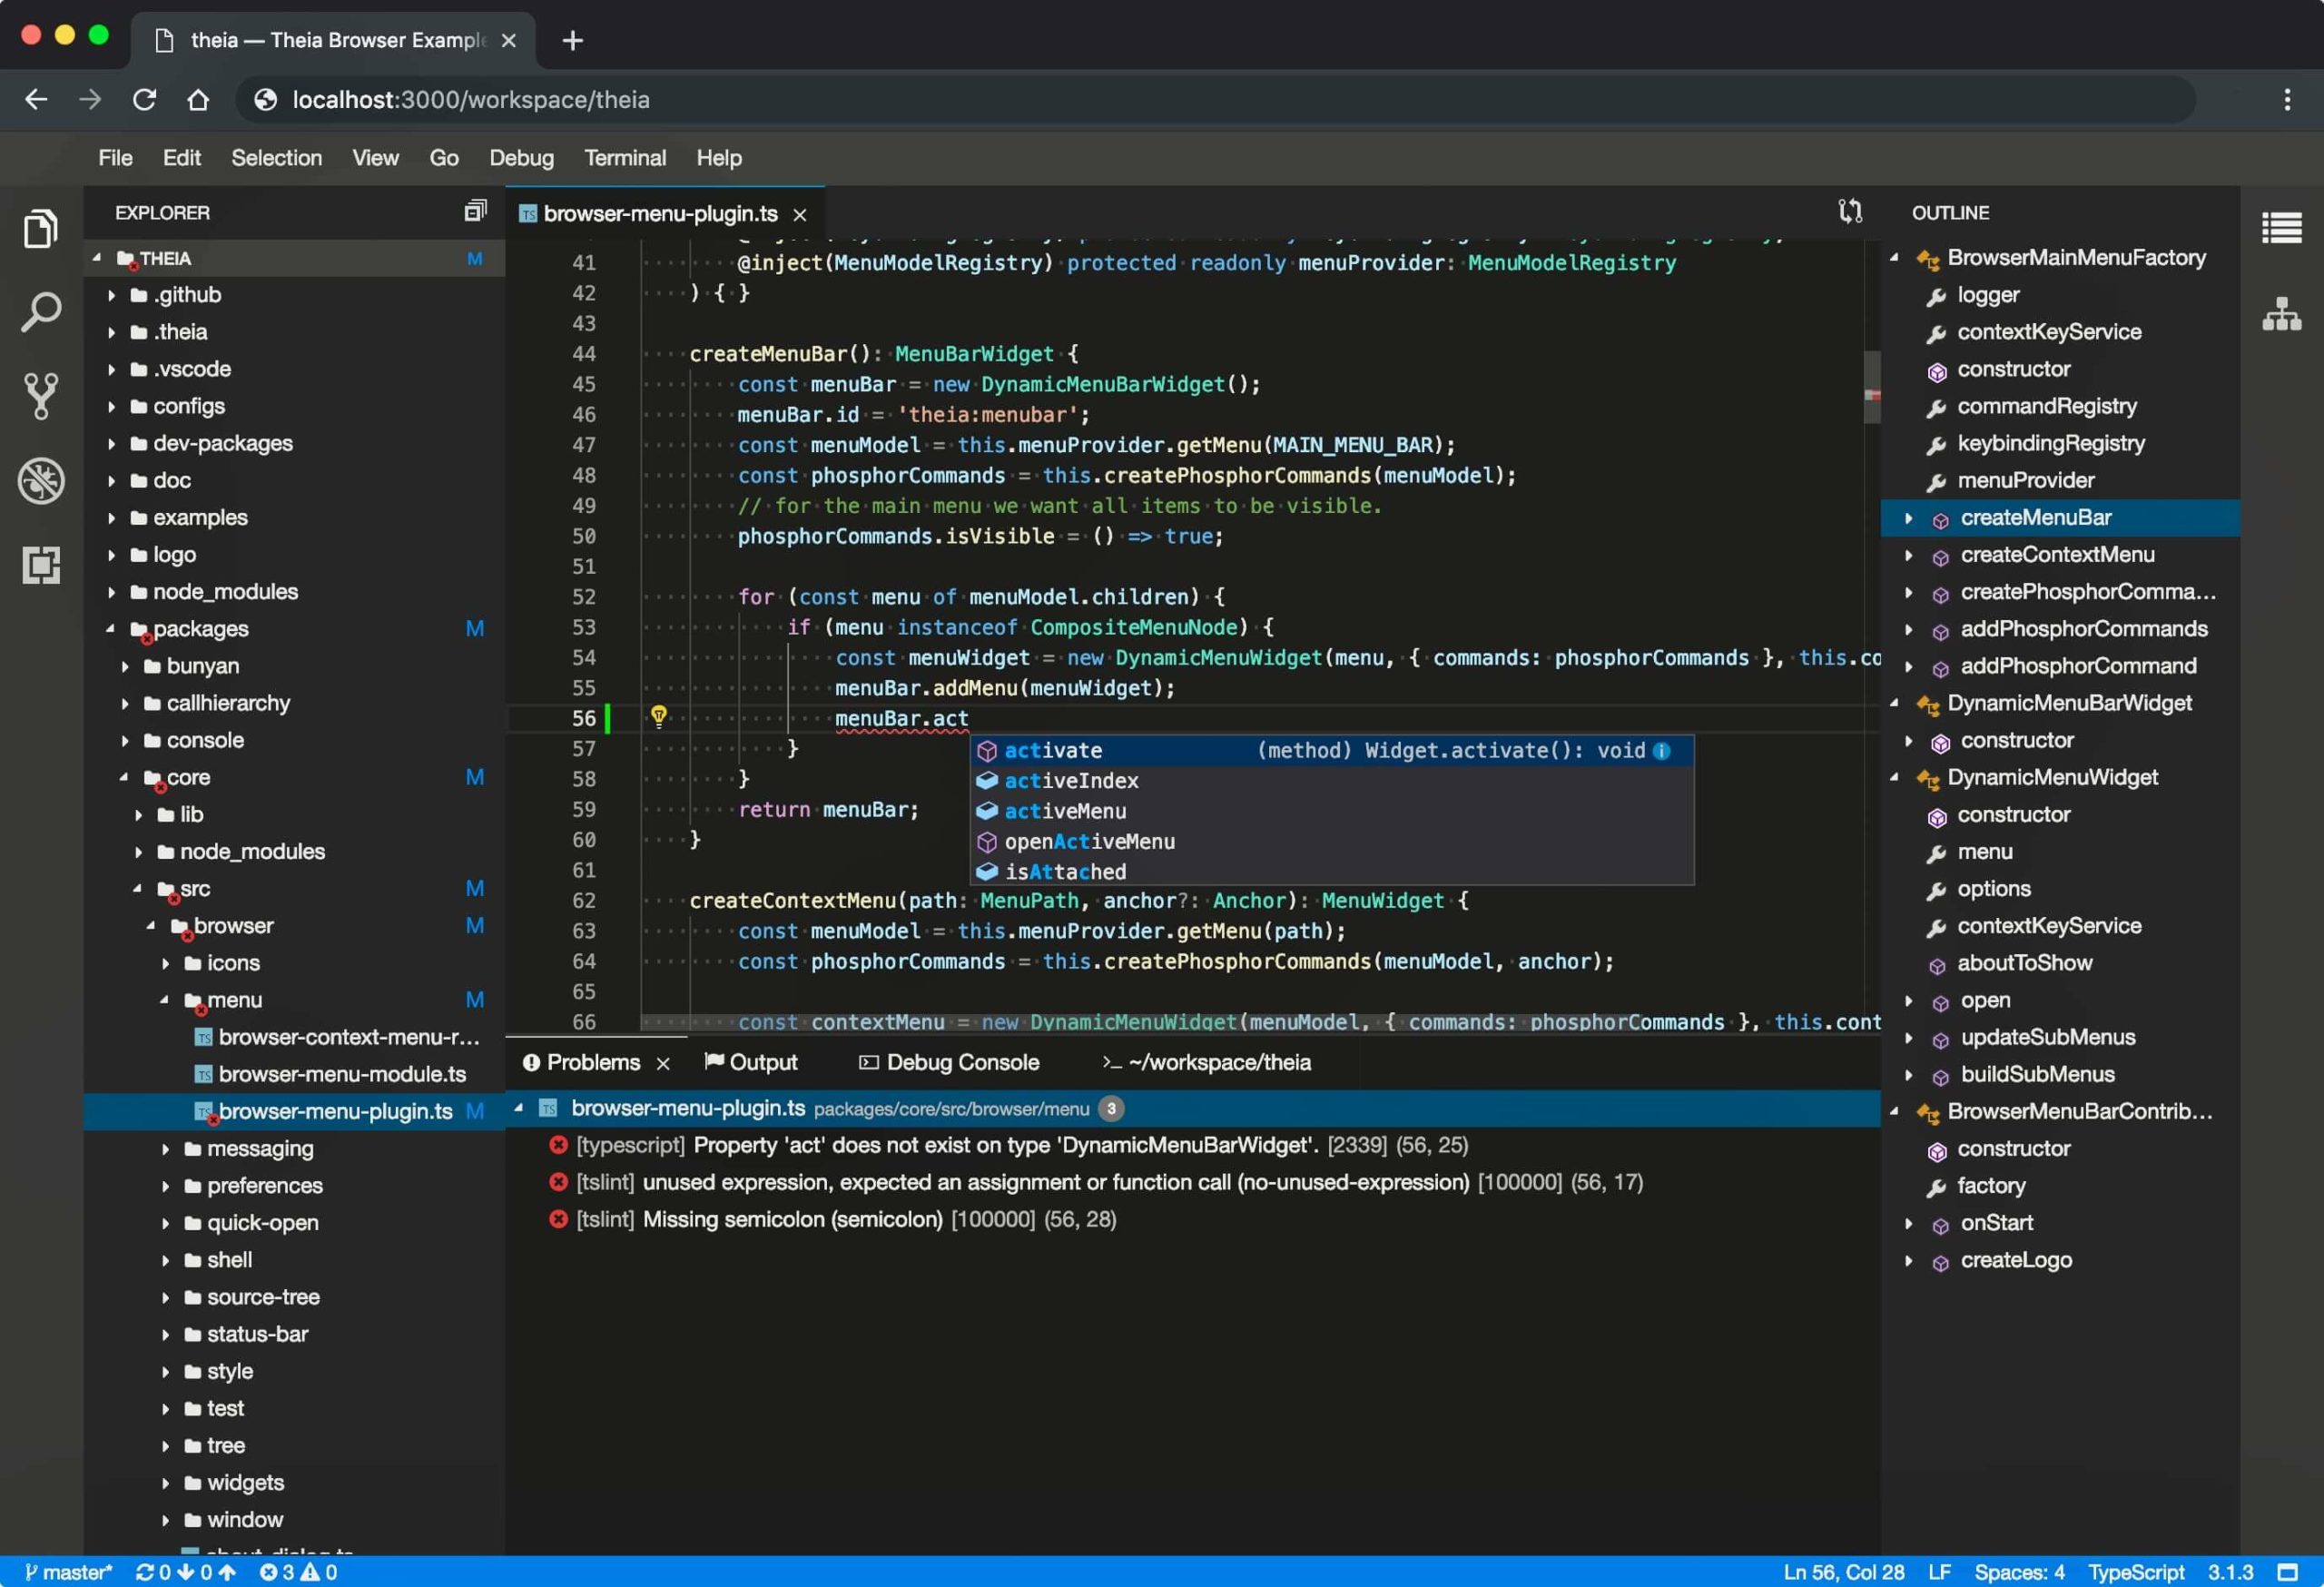Click the Remote Connection icon in status bar
This screenshot has height=1587, width=2324.
click(x=2301, y=1572)
